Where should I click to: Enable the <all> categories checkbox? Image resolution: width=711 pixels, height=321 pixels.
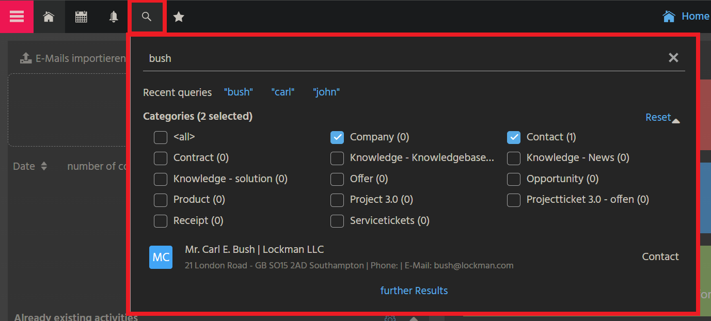[161, 137]
